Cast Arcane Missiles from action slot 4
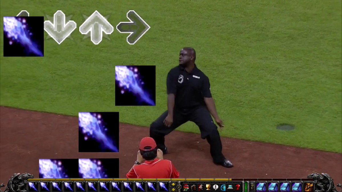342x192 pixels. tap(69, 187)
